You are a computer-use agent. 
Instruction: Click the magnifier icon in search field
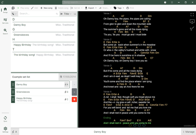click(x=57, y=14)
